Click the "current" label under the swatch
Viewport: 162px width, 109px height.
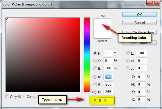tap(102, 41)
